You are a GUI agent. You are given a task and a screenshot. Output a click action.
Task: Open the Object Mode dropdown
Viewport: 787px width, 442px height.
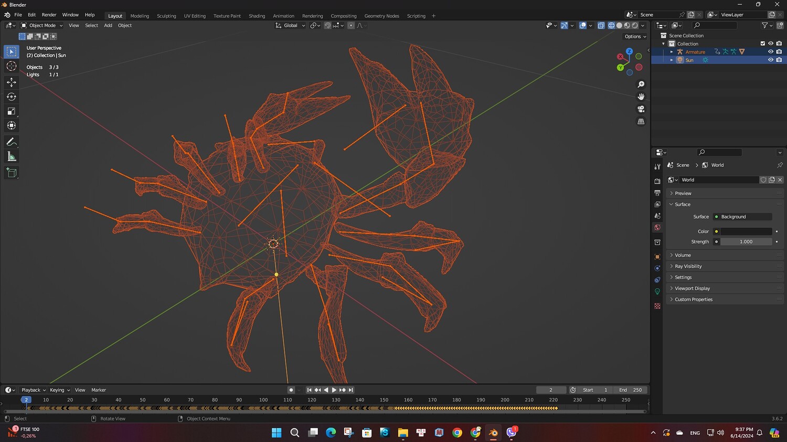click(x=42, y=25)
